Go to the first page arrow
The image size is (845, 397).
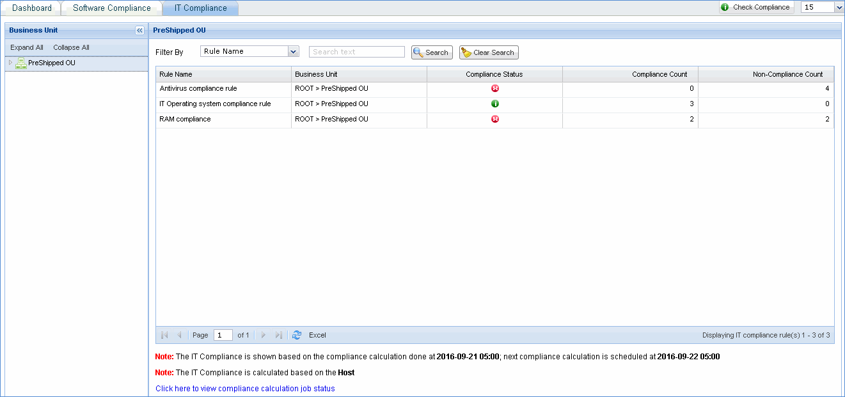(x=164, y=335)
